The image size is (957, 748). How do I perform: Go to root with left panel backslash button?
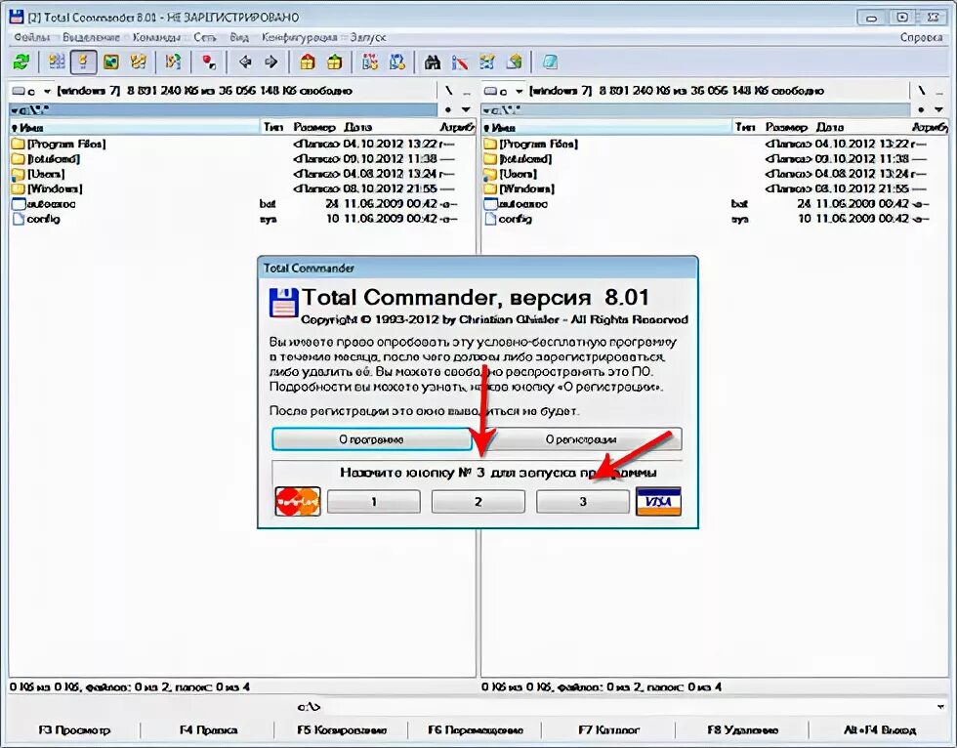[x=448, y=91]
